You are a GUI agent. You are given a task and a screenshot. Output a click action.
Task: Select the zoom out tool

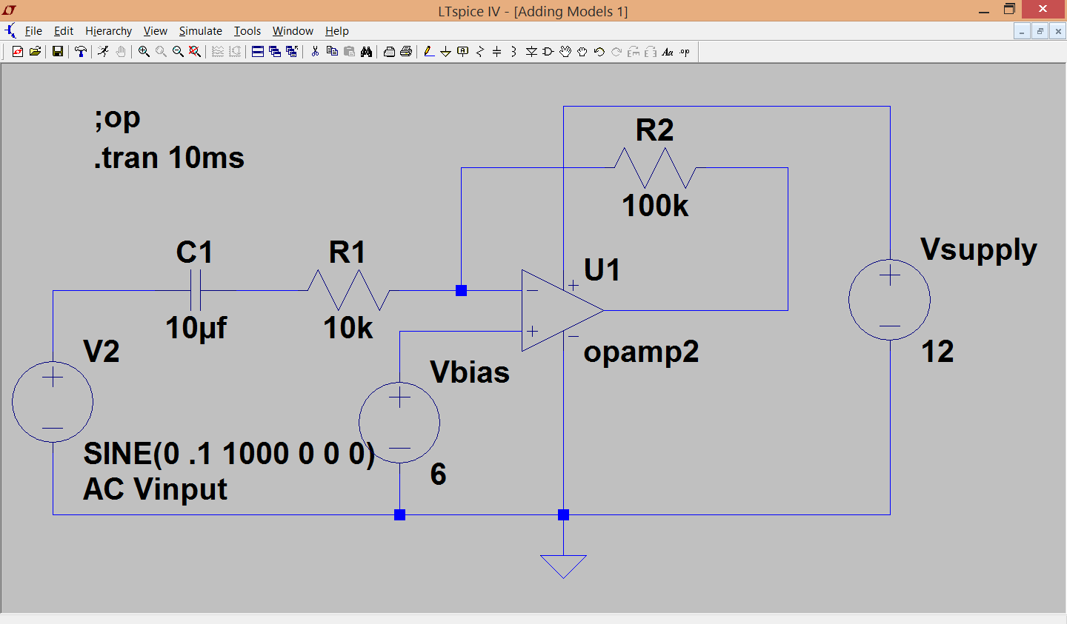tap(178, 51)
